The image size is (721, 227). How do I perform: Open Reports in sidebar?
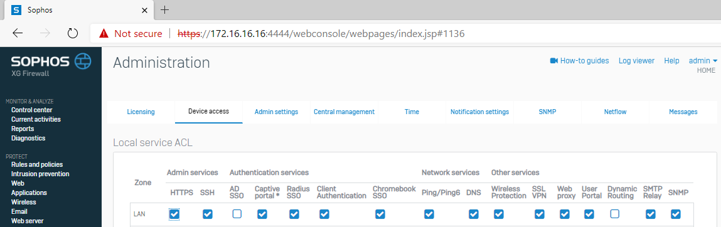click(x=22, y=129)
